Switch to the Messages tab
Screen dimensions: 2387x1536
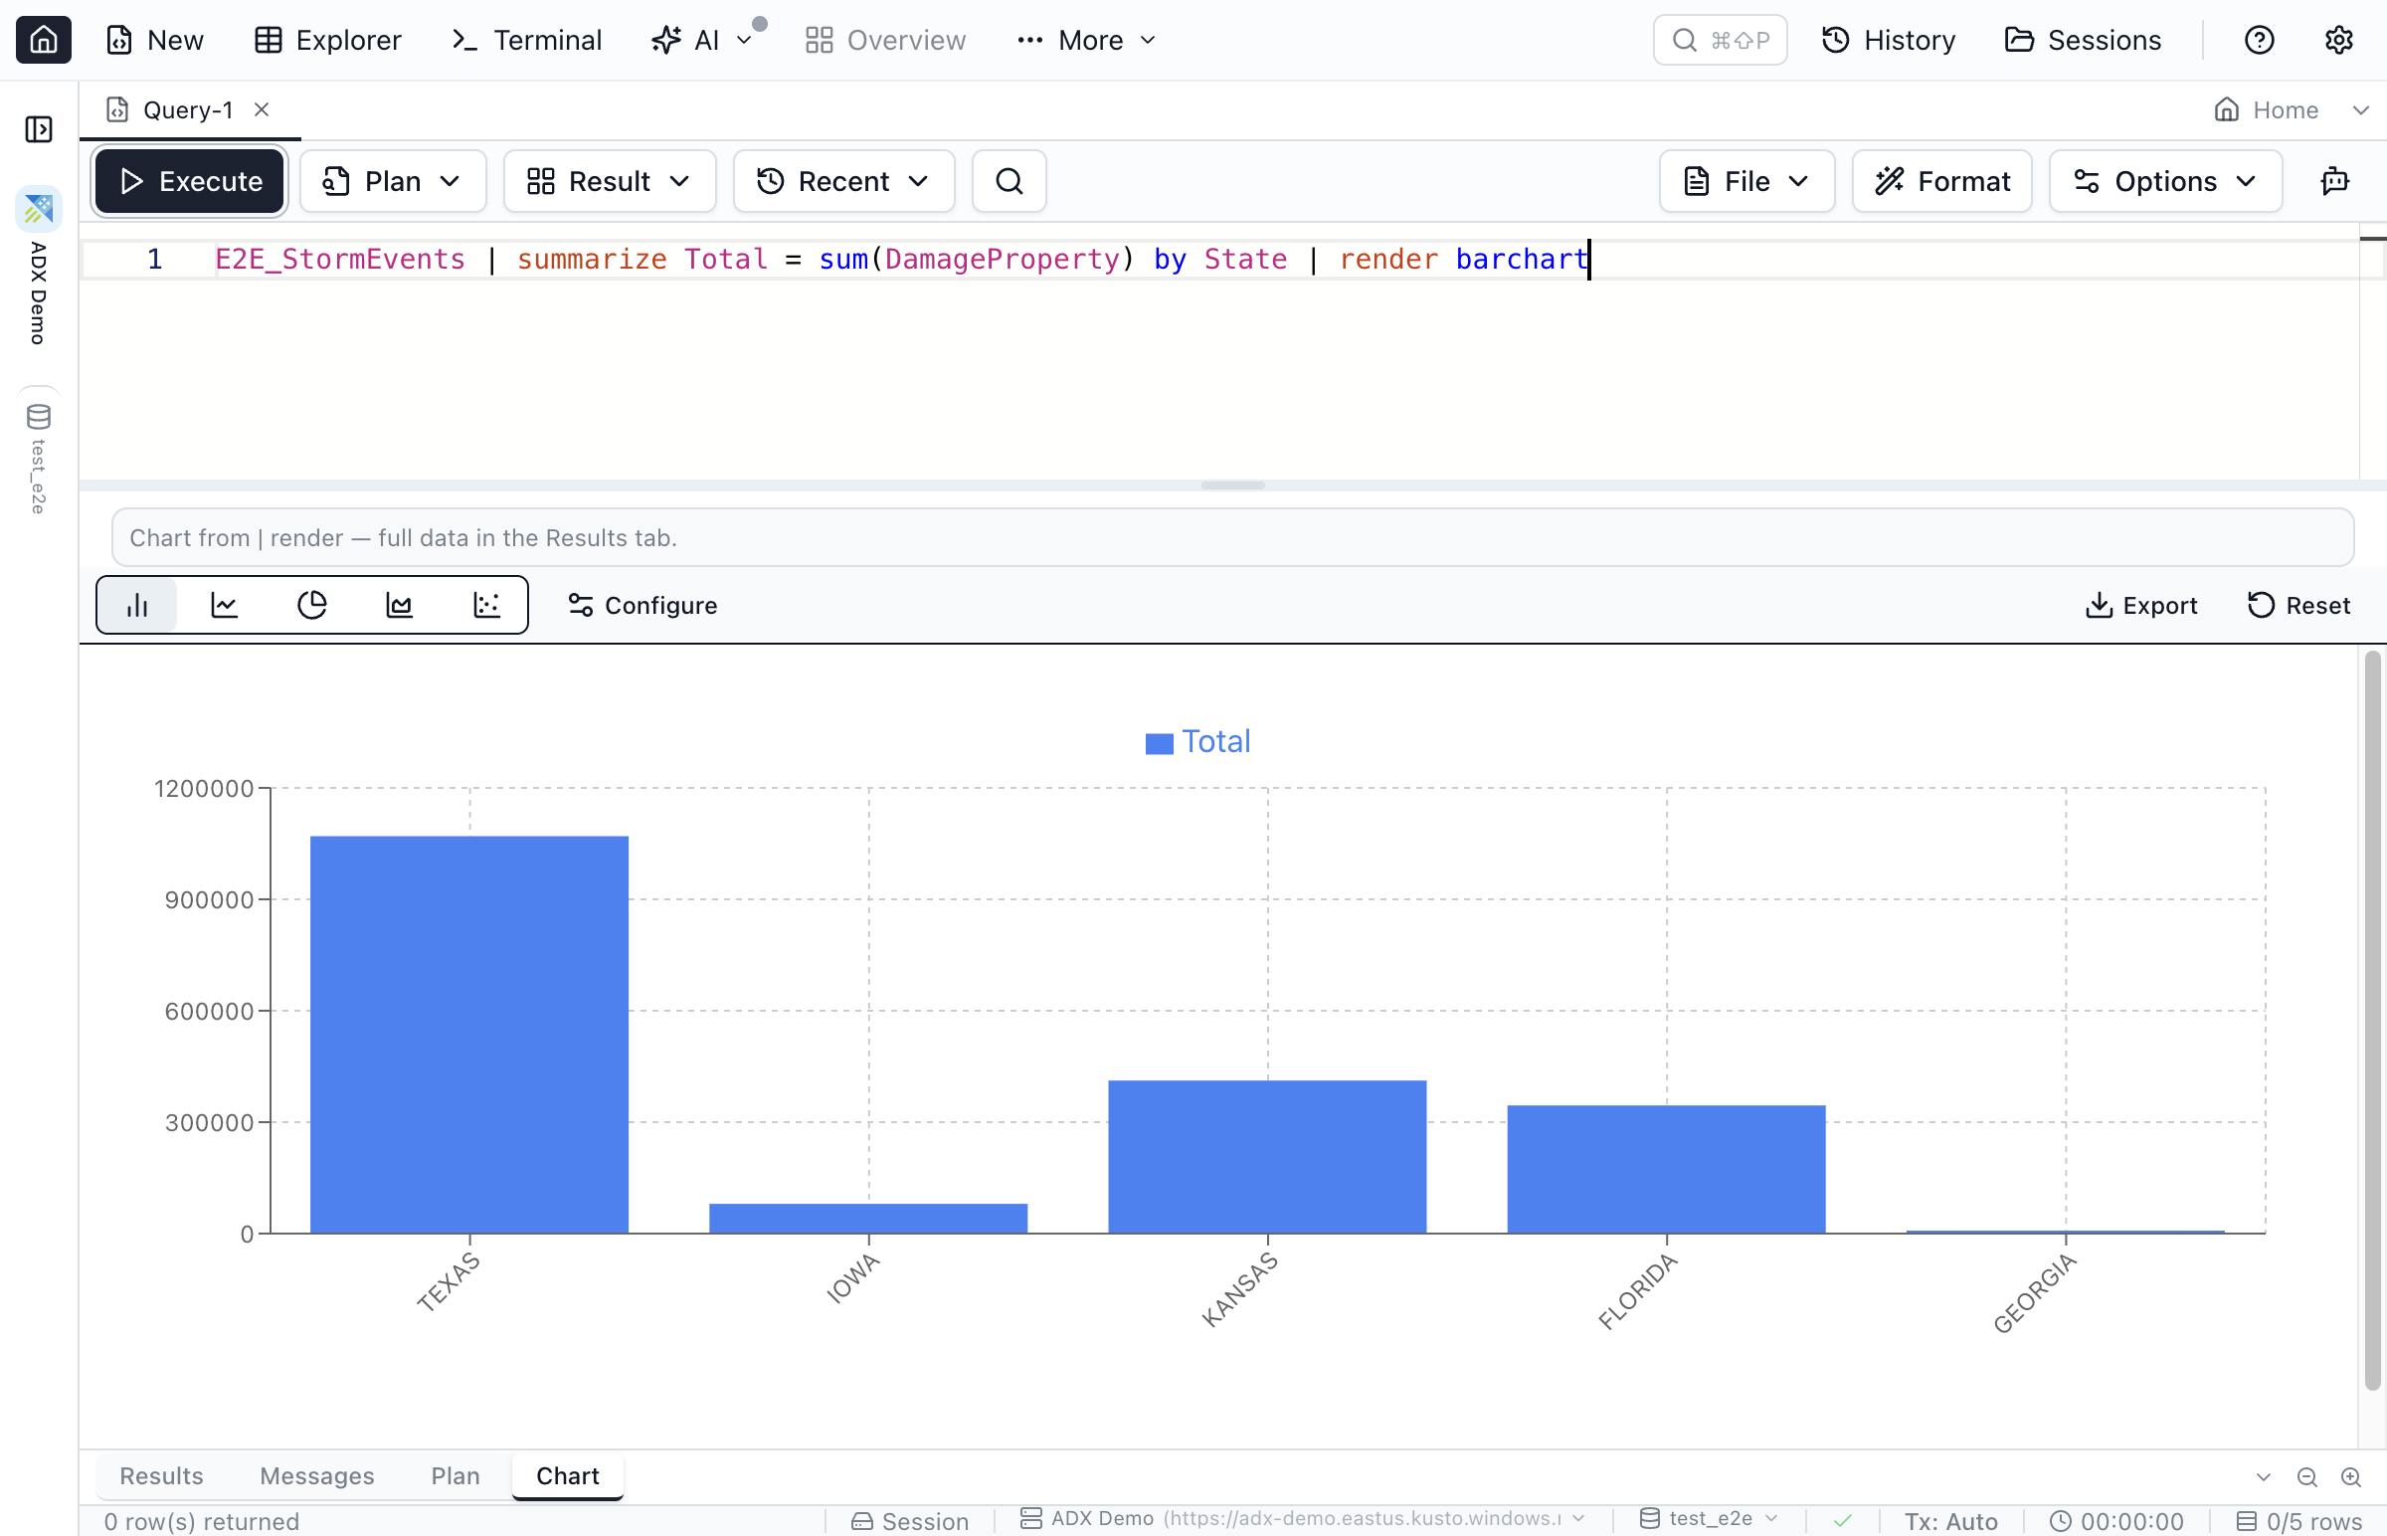coord(317,1476)
